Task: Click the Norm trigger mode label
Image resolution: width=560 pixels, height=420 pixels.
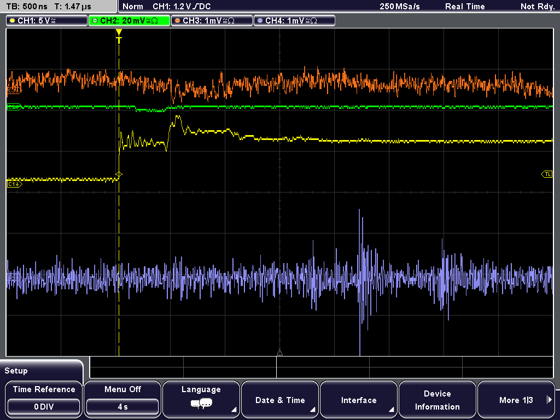Action: click(133, 7)
